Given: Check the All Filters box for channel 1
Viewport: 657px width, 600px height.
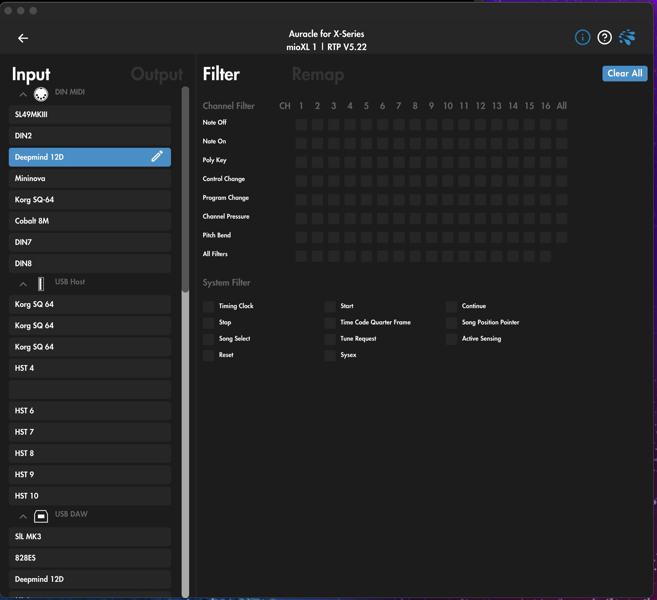Looking at the screenshot, I should 301,256.
